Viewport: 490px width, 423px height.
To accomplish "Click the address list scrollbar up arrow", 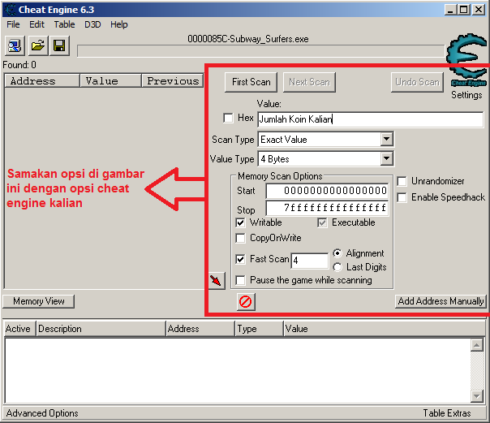I will point(476,345).
